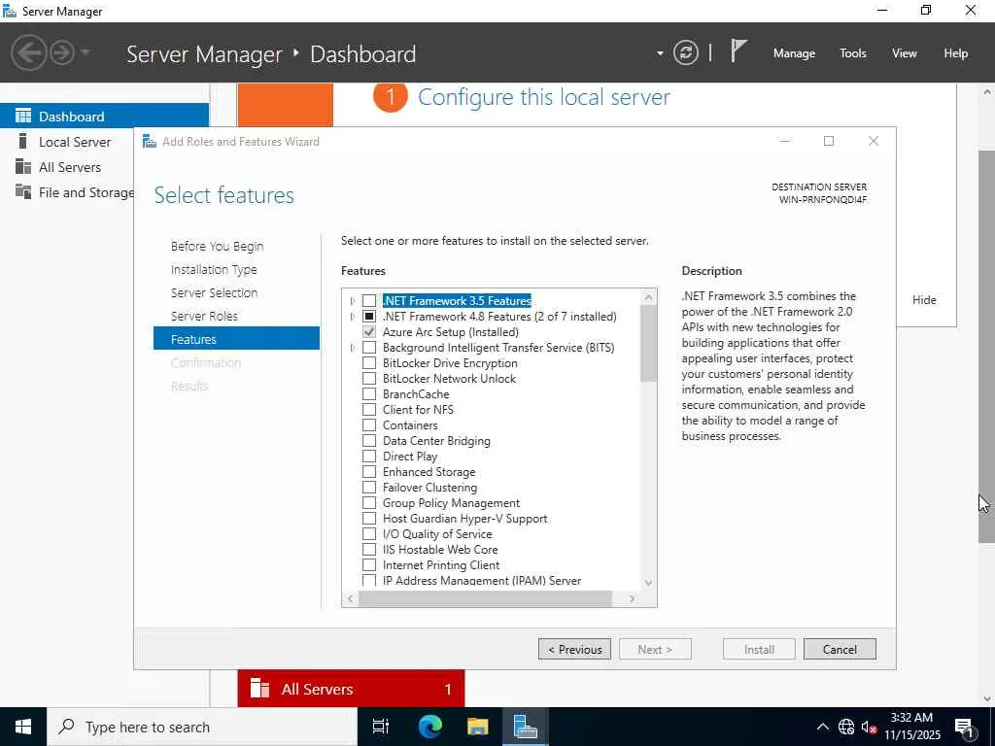Open network status tray icon
Viewport: 995px width, 746px height.
tap(846, 727)
